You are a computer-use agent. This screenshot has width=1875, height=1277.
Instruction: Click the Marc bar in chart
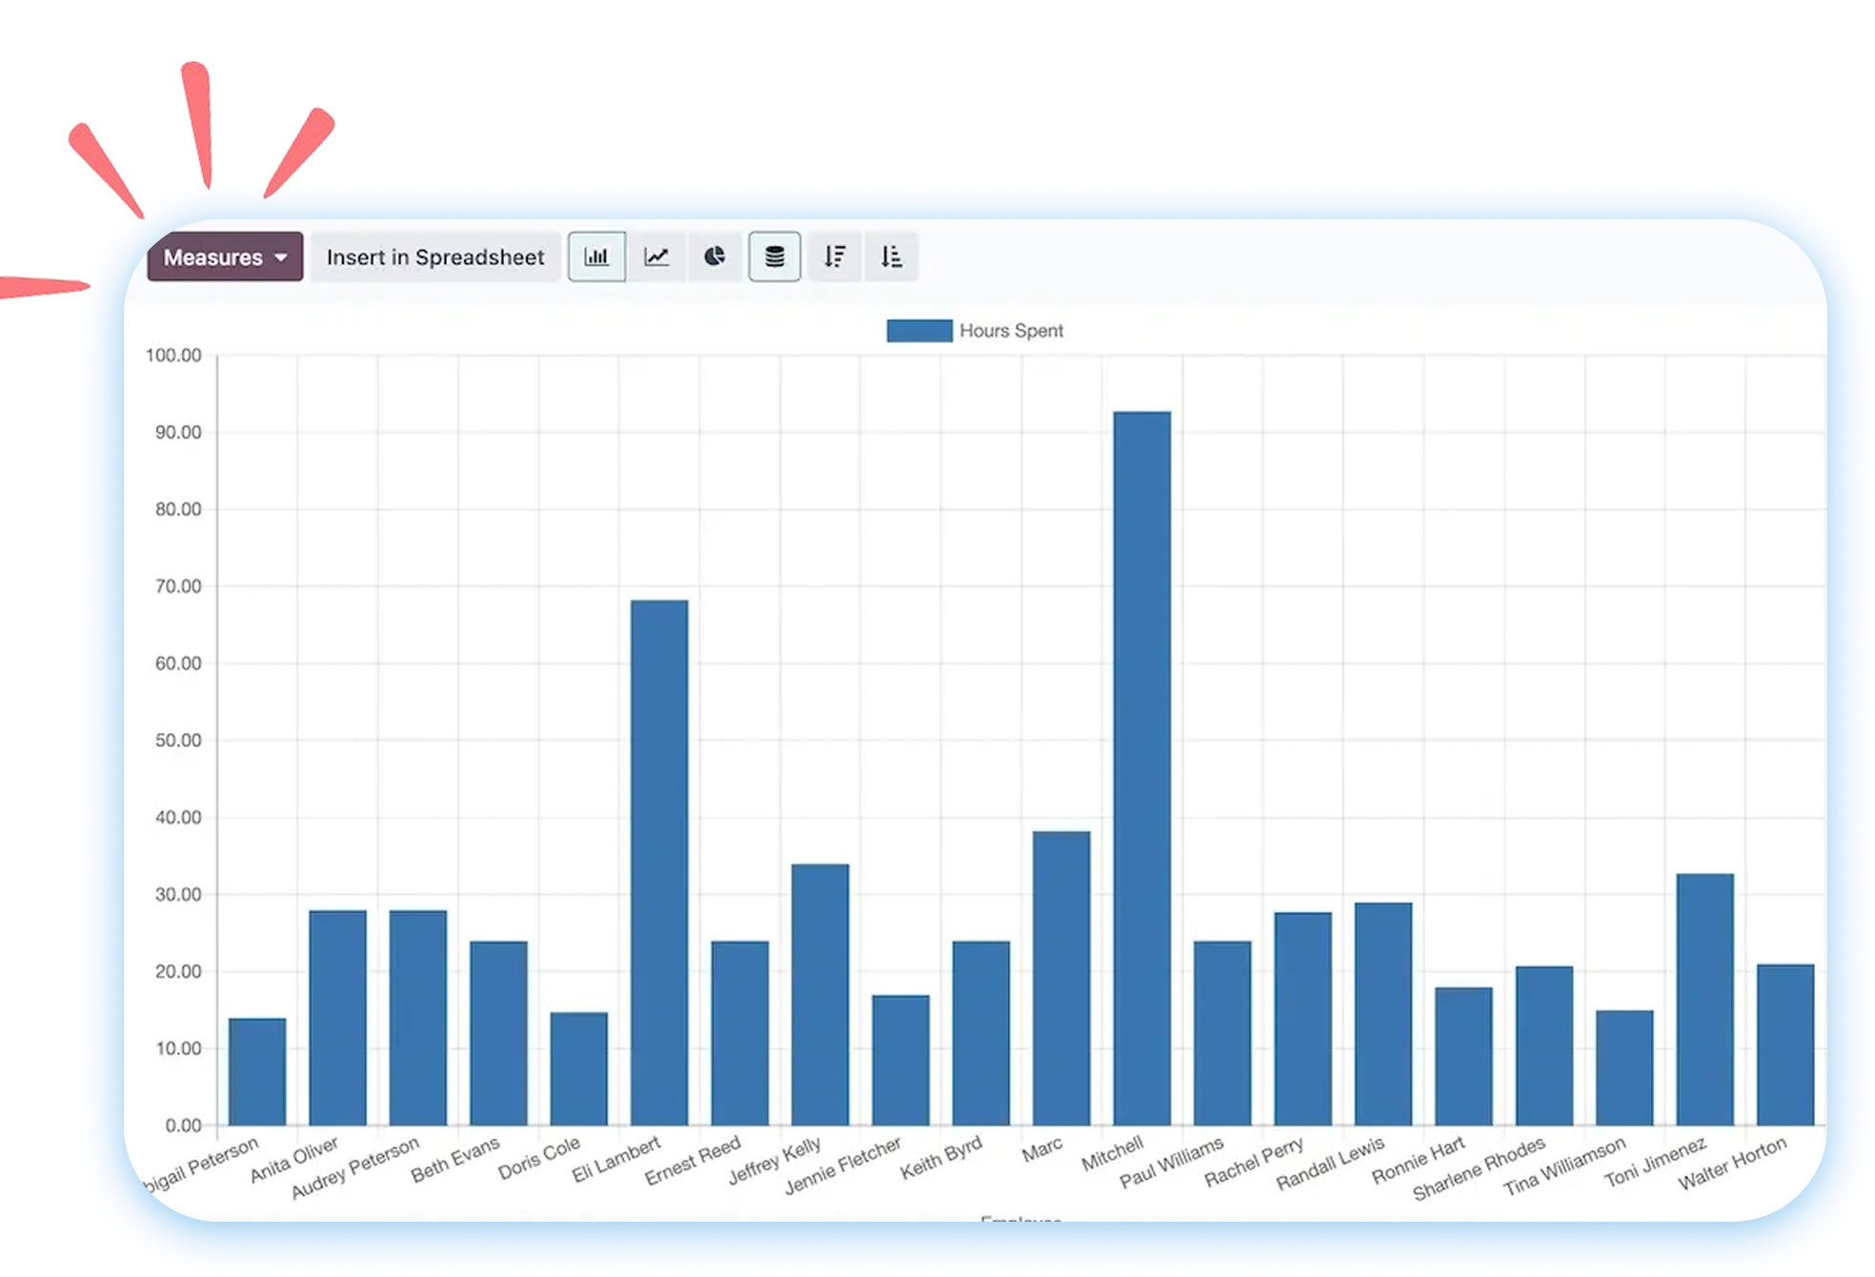(1061, 977)
